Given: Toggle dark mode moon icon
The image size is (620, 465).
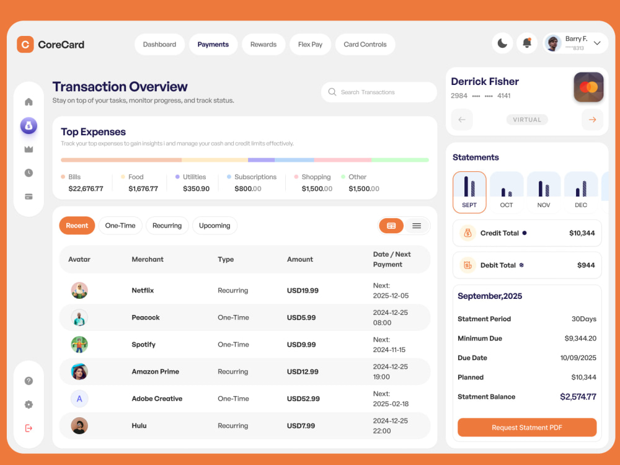Looking at the screenshot, I should tap(502, 43).
